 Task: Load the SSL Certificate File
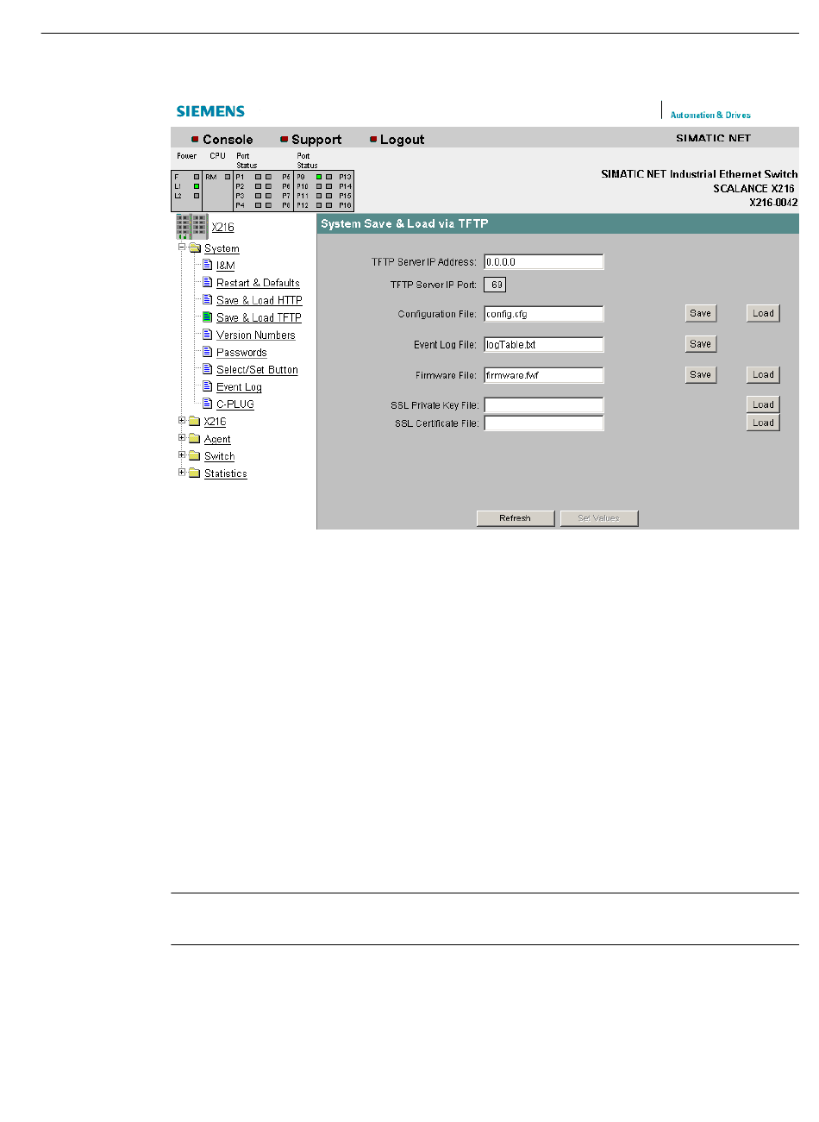[763, 423]
